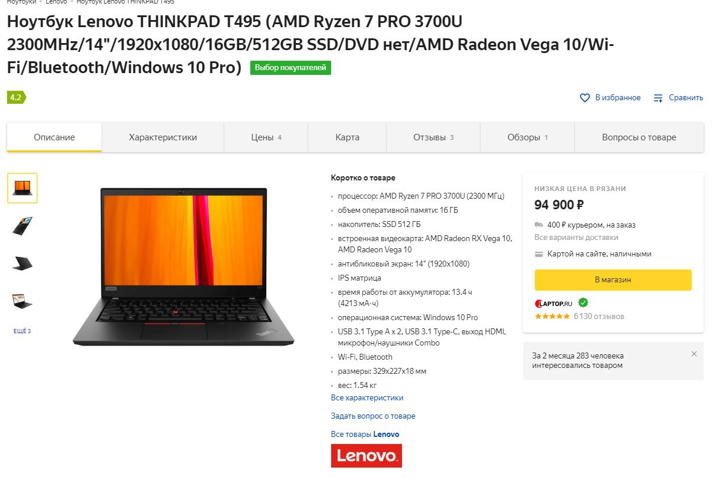Click the delivery truck icon
Viewport: 716px width, 477px height.
click(538, 225)
